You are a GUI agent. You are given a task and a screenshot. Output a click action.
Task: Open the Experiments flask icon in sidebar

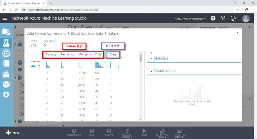pos(6,43)
